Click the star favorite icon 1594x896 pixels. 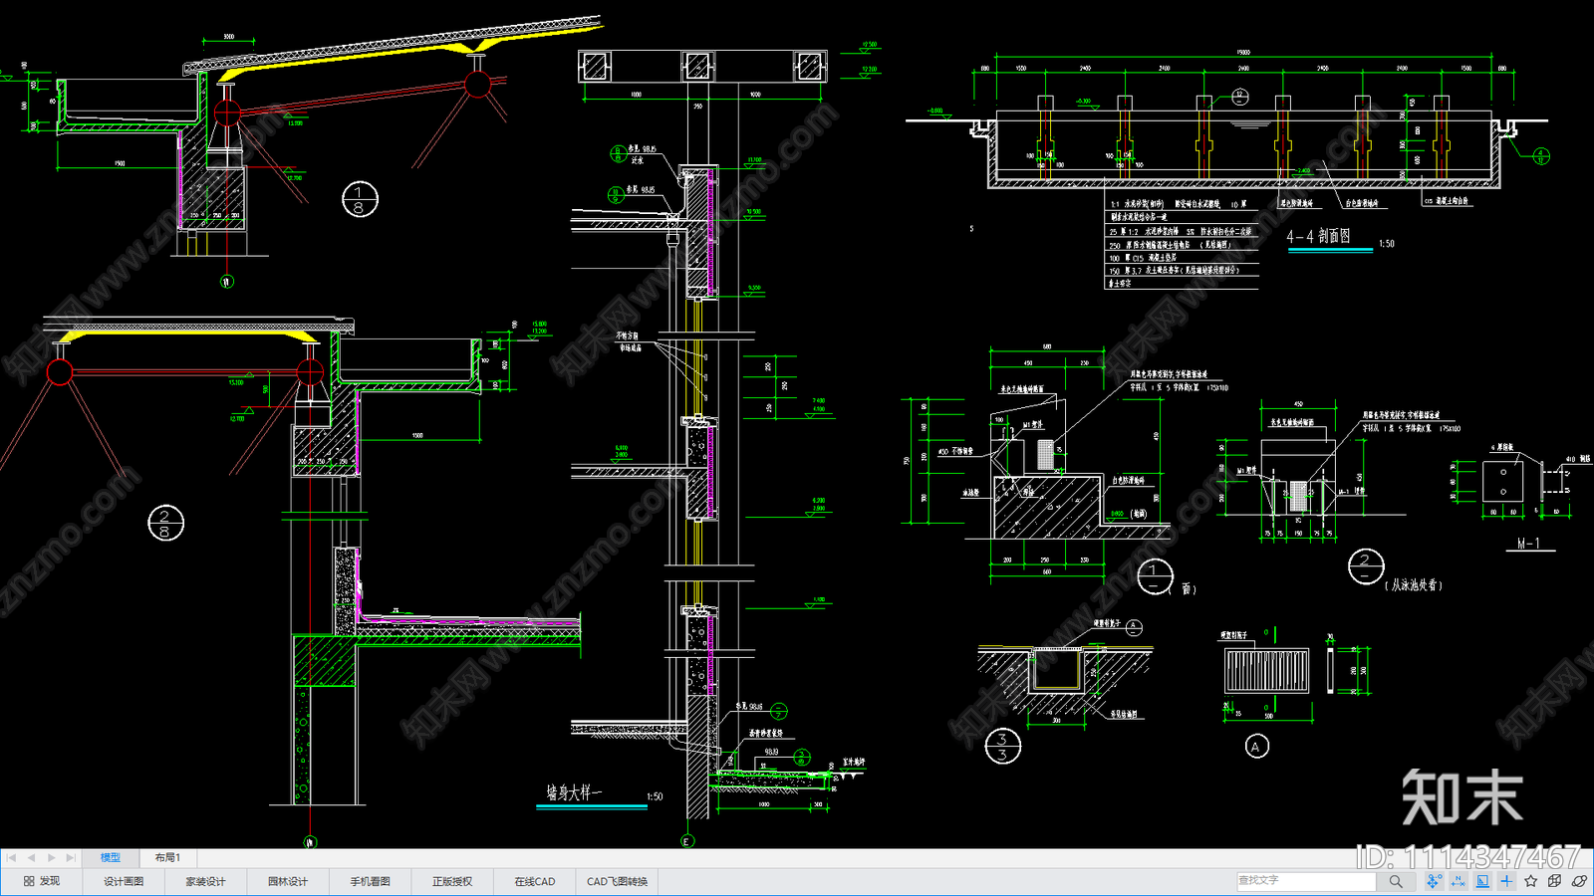(x=1531, y=881)
